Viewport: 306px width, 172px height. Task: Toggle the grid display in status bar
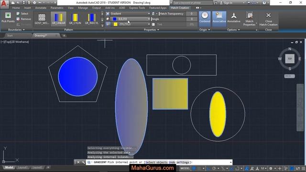coord(194,168)
